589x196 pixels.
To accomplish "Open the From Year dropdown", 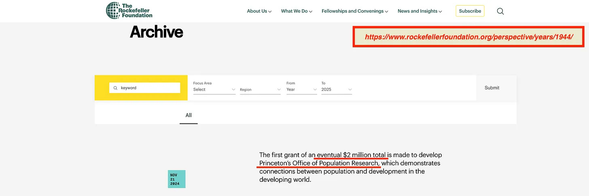I will (x=302, y=89).
